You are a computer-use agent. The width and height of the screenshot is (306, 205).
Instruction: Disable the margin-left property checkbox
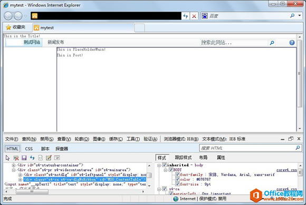click(x=171, y=193)
